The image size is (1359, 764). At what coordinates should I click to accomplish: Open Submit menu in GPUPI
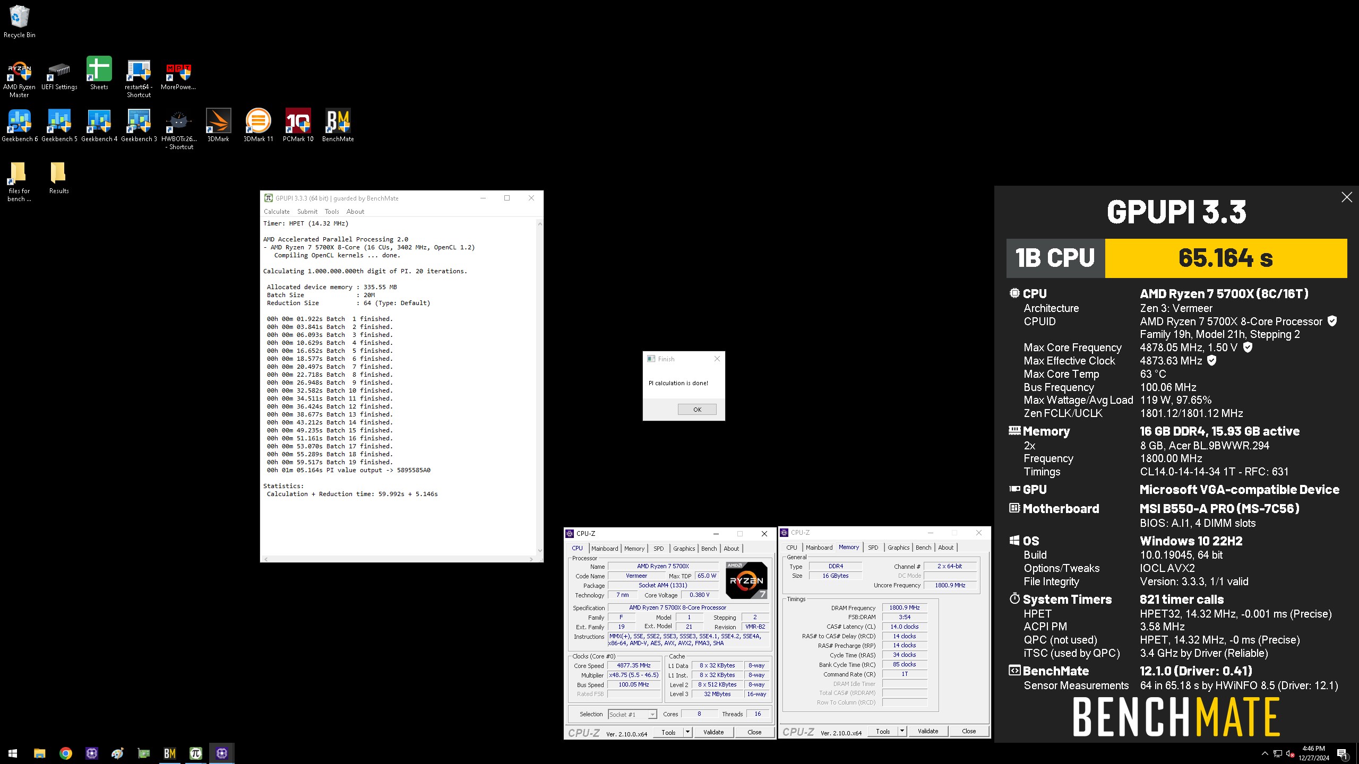click(307, 211)
